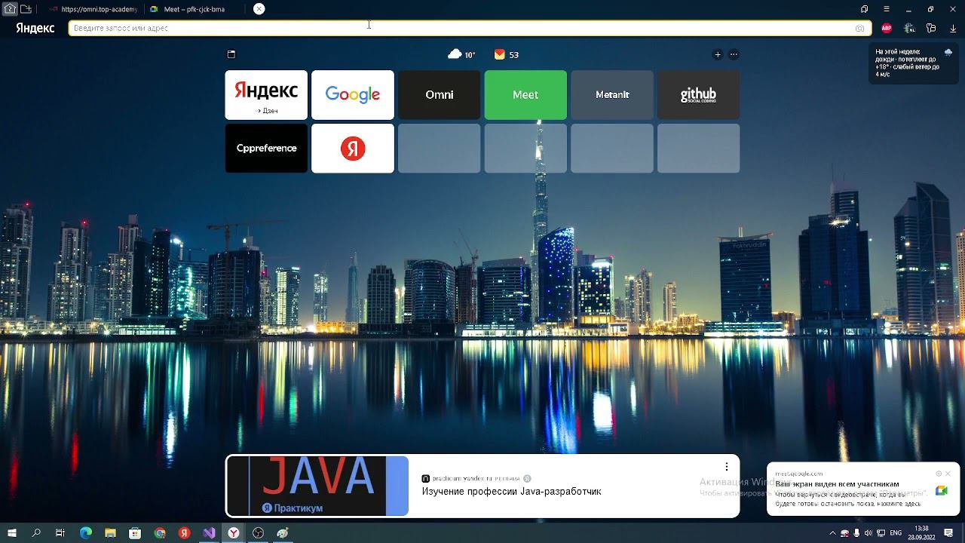The image size is (965, 543).
Task: Open Visual Studio from taskbar
Action: 209,533
